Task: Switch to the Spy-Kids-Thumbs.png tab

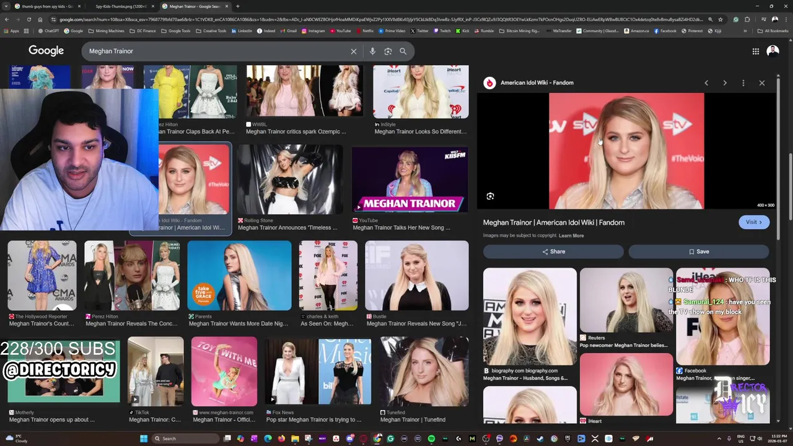Action: coord(121,6)
